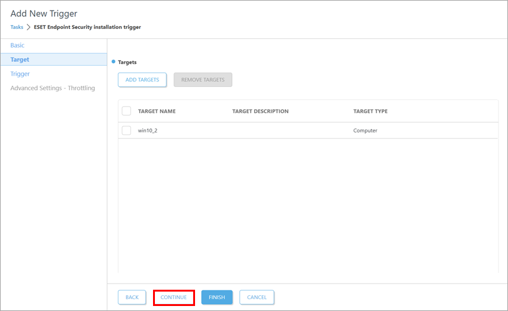
Task: Click the Tasks breadcrumb link
Action: tap(17, 27)
